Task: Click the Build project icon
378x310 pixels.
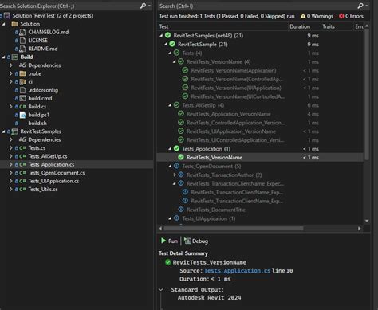Action: click(x=15, y=57)
